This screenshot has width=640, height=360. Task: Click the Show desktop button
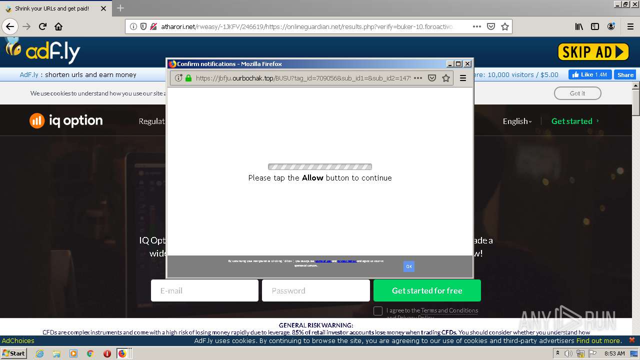[635, 353]
